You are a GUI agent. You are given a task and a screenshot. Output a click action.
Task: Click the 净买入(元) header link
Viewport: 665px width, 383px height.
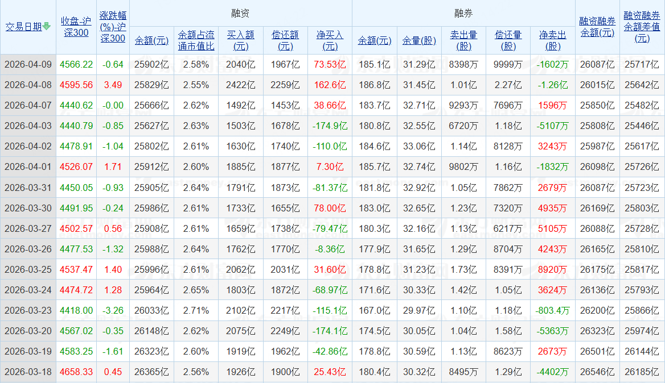tap(330, 40)
